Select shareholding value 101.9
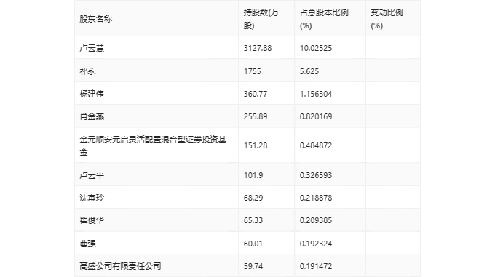Screen dimensions: 495x277 (x=253, y=175)
